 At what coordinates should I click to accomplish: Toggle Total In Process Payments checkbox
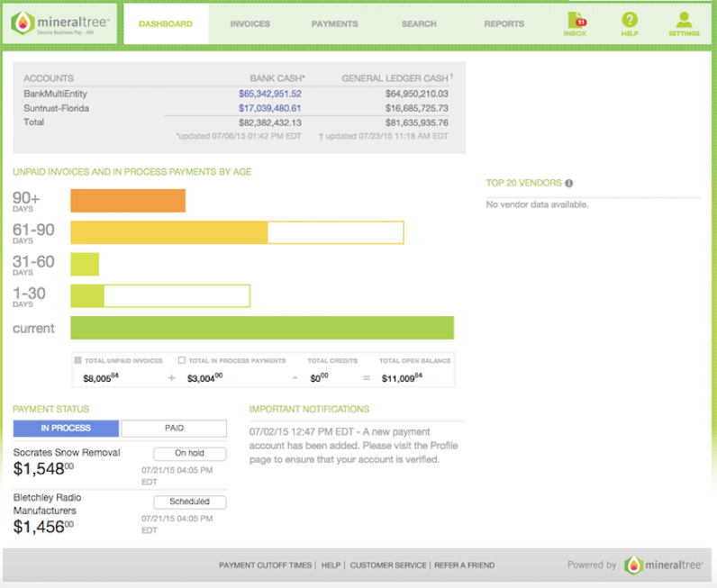click(182, 360)
